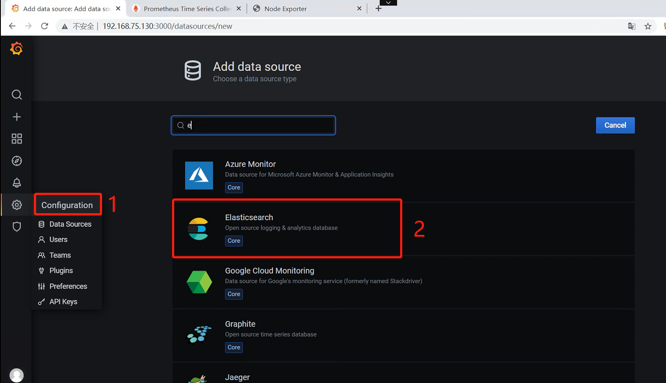This screenshot has height=383, width=666.
Task: Open the Explore compass icon
Action: pos(17,161)
